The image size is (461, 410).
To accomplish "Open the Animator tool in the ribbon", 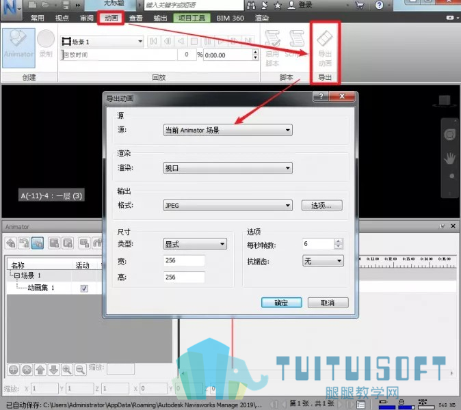I will [19, 48].
